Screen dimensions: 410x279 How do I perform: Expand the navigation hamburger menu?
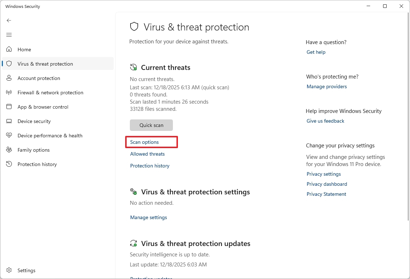click(9, 35)
